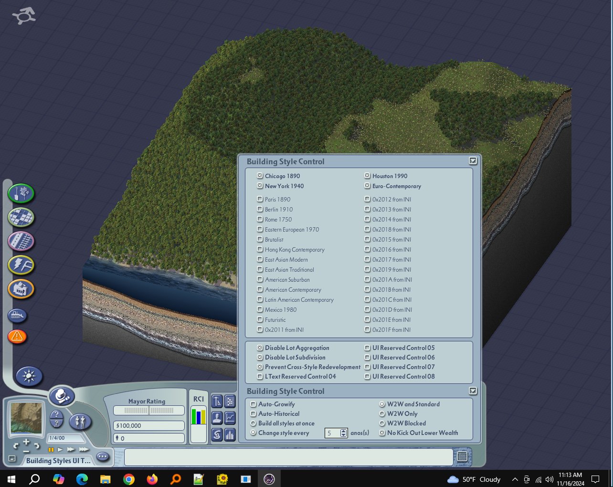Select Build all styles at once
The image size is (613, 487).
(x=254, y=423)
